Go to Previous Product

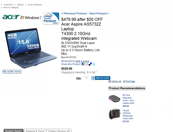(74, 13)
